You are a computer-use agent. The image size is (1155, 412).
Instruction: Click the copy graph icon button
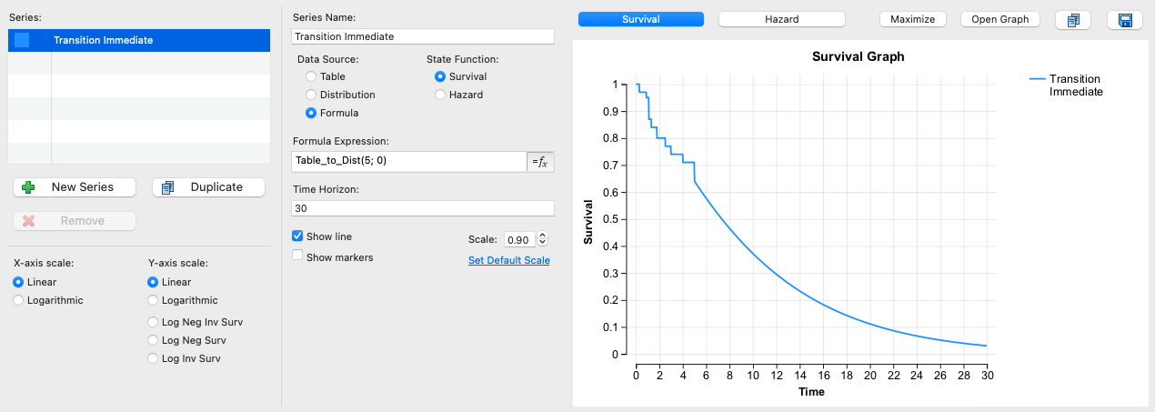pyautogui.click(x=1072, y=20)
